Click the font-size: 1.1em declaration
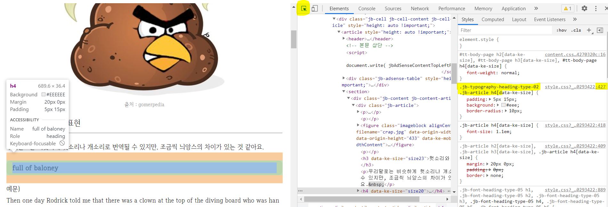608x207 pixels. coord(489,131)
